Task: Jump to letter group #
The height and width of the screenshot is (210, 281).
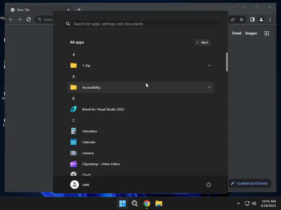Action: [x=74, y=54]
